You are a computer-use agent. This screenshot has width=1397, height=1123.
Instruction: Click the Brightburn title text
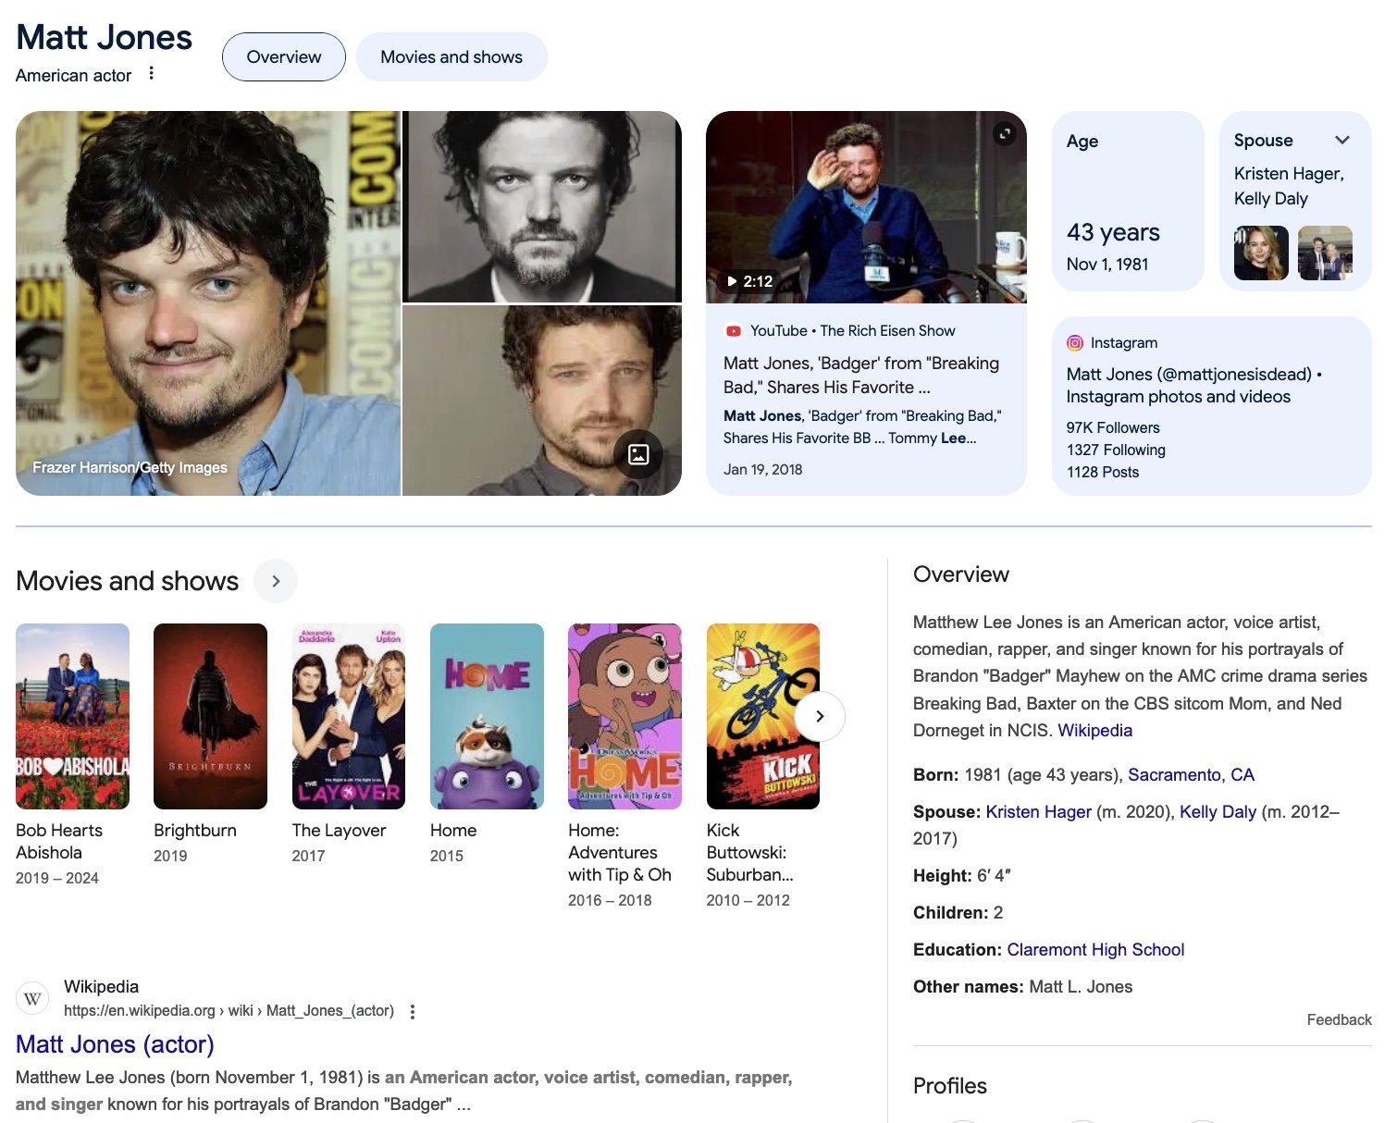pyautogui.click(x=195, y=831)
